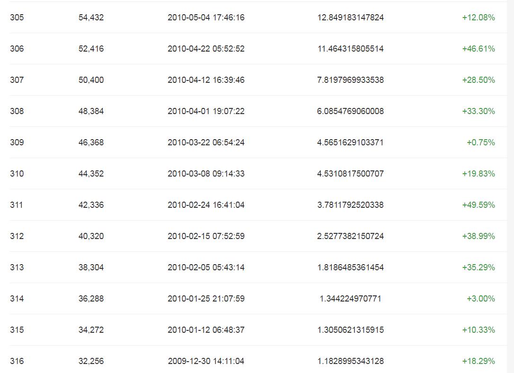Select the 2009-12-30 14:11:04 timestamp
This screenshot has height=373, width=514.
(206, 361)
